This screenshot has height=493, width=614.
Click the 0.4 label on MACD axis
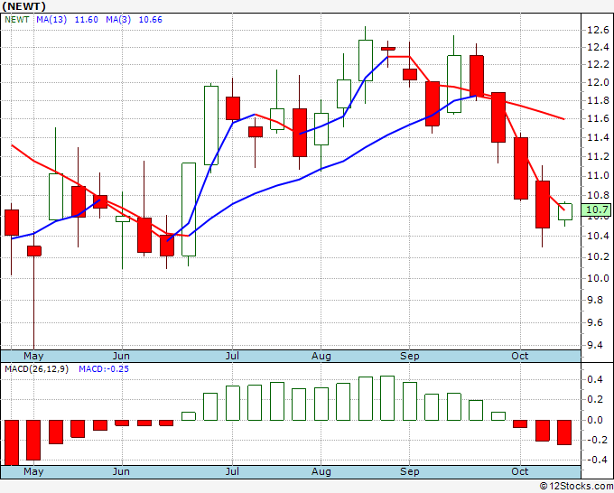(595, 379)
